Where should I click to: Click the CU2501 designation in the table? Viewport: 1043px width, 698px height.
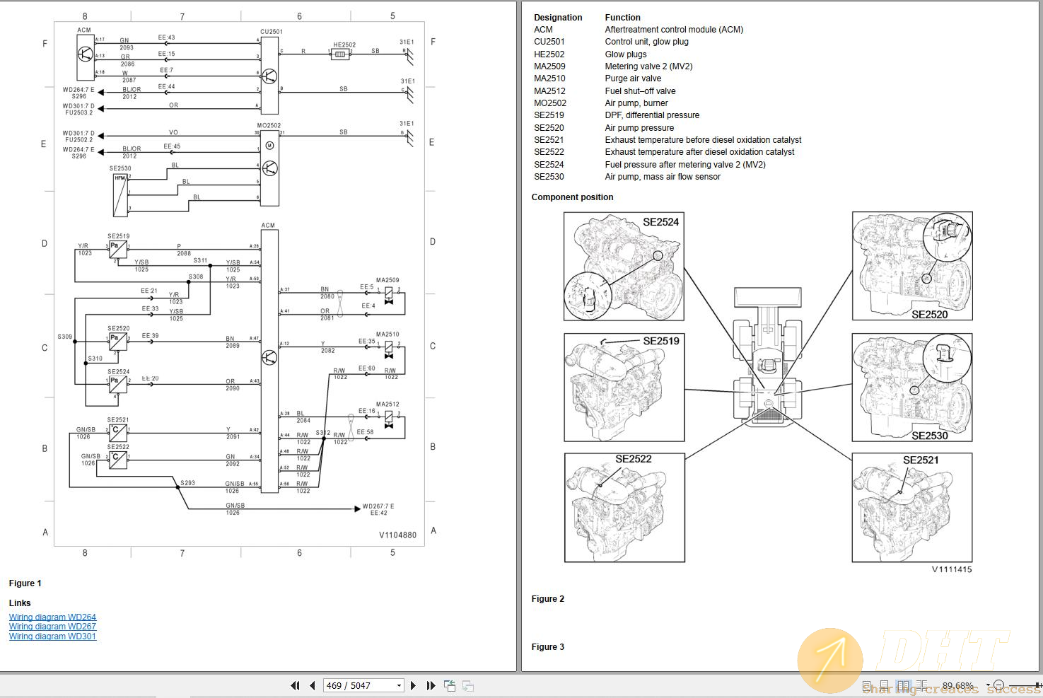(x=549, y=42)
